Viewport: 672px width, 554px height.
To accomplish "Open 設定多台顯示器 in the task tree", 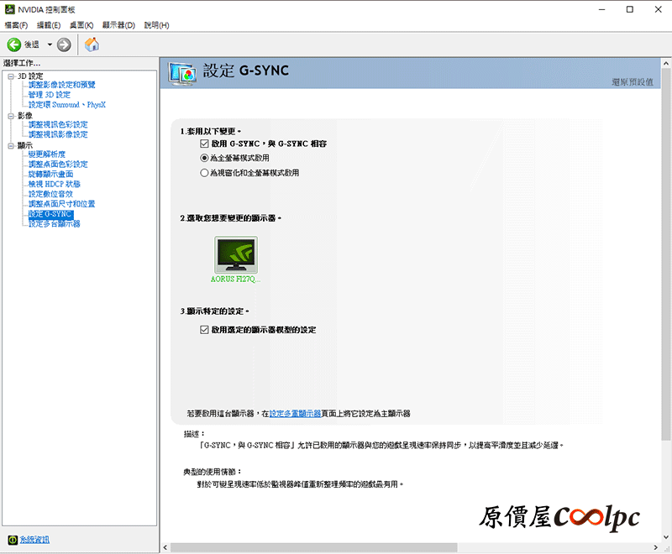I will pyautogui.click(x=54, y=223).
